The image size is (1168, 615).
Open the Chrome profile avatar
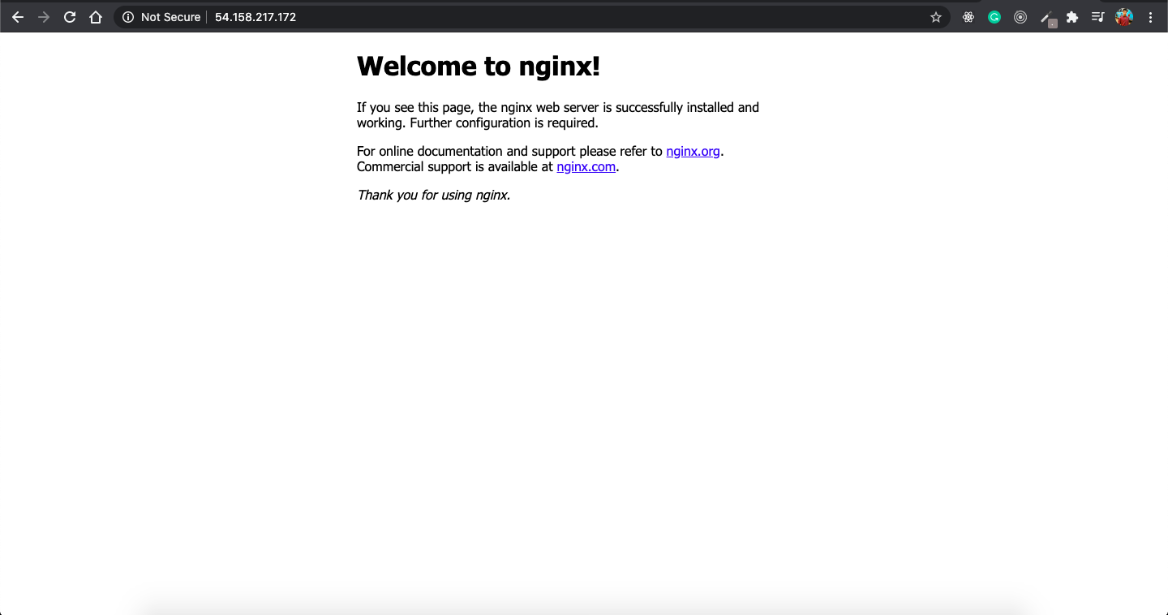[x=1124, y=17]
